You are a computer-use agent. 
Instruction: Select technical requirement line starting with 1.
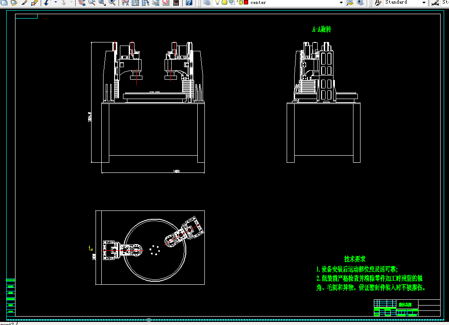coord(357,269)
